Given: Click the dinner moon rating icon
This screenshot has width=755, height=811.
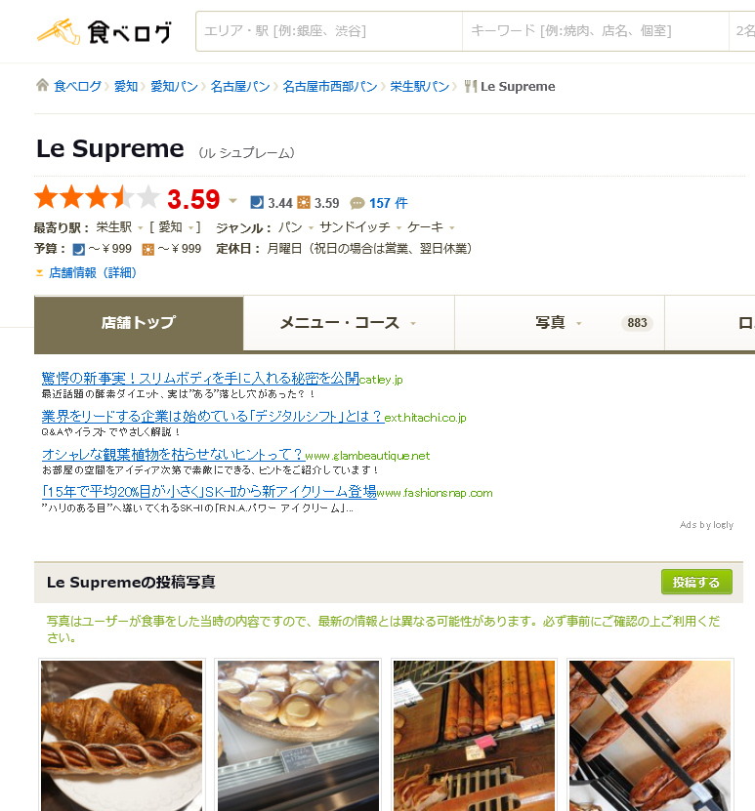Looking at the screenshot, I should tap(257, 202).
